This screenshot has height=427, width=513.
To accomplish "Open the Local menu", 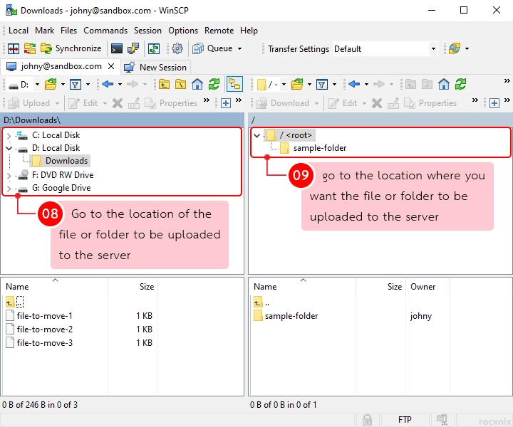I will tap(19, 31).
